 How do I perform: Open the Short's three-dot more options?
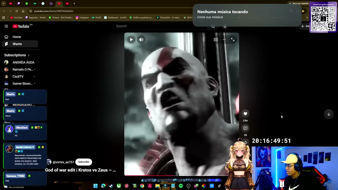[224, 40]
